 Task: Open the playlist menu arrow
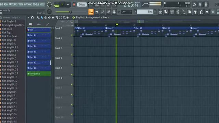[29, 17]
